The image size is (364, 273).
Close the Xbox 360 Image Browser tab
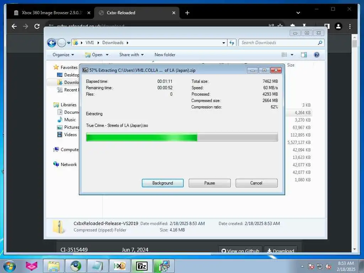pyautogui.click(x=89, y=13)
